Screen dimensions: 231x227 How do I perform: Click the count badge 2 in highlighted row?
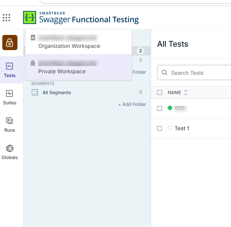(140, 51)
